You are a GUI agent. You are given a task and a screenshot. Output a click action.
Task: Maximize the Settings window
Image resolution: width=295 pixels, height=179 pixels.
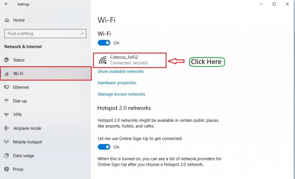pos(274,4)
